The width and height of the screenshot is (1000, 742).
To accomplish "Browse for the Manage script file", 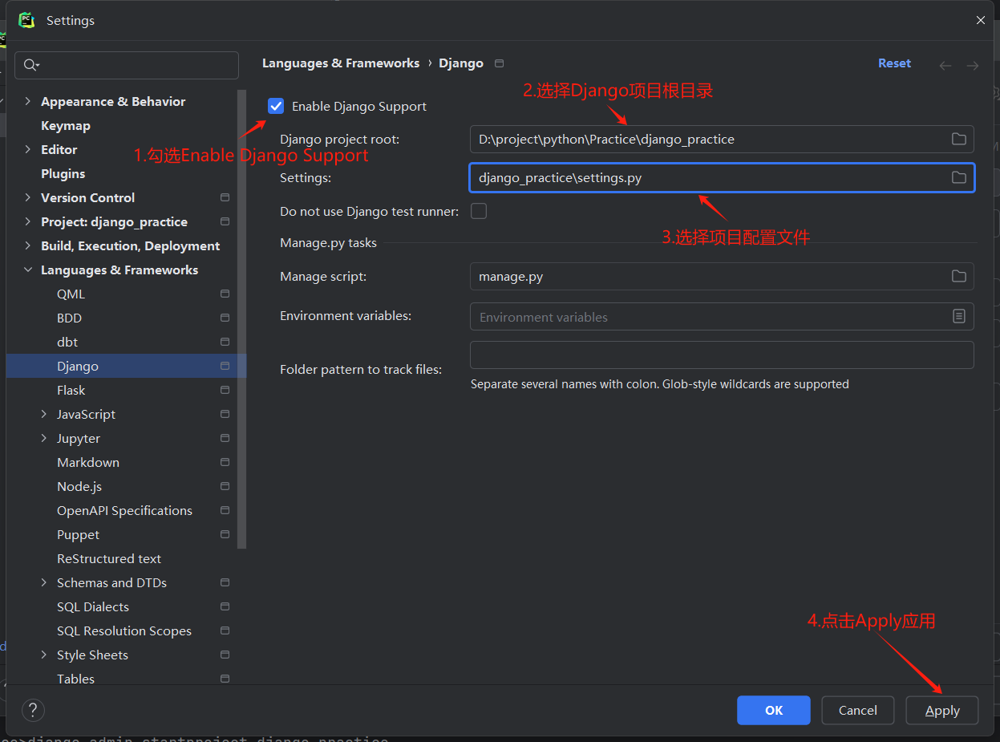I will click(958, 276).
